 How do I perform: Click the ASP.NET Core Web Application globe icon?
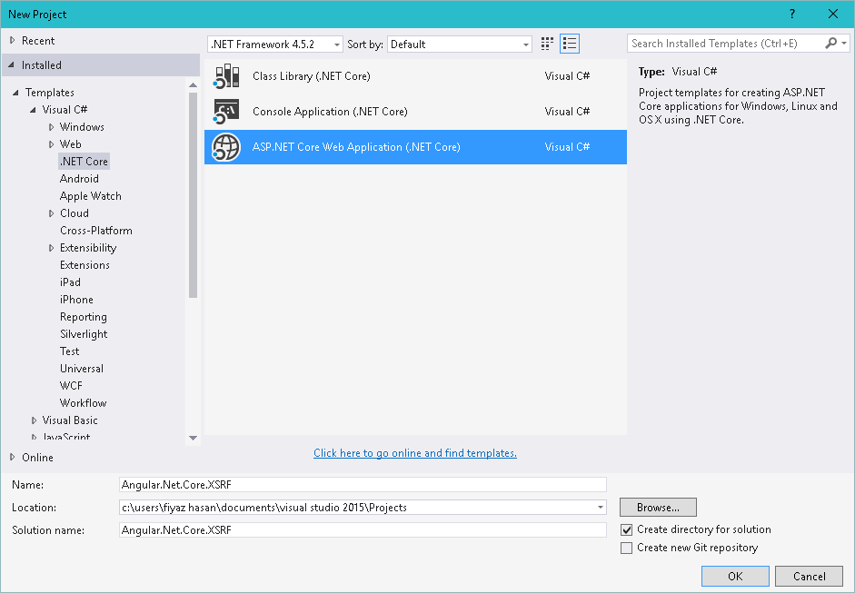[227, 147]
